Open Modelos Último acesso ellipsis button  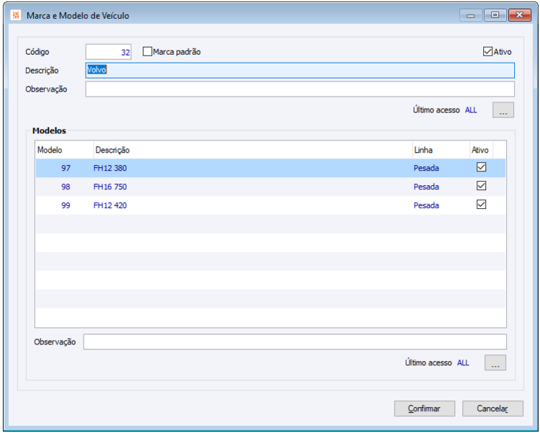495,362
